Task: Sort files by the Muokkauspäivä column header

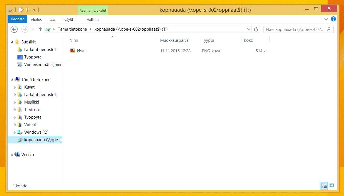Action: (x=174, y=40)
